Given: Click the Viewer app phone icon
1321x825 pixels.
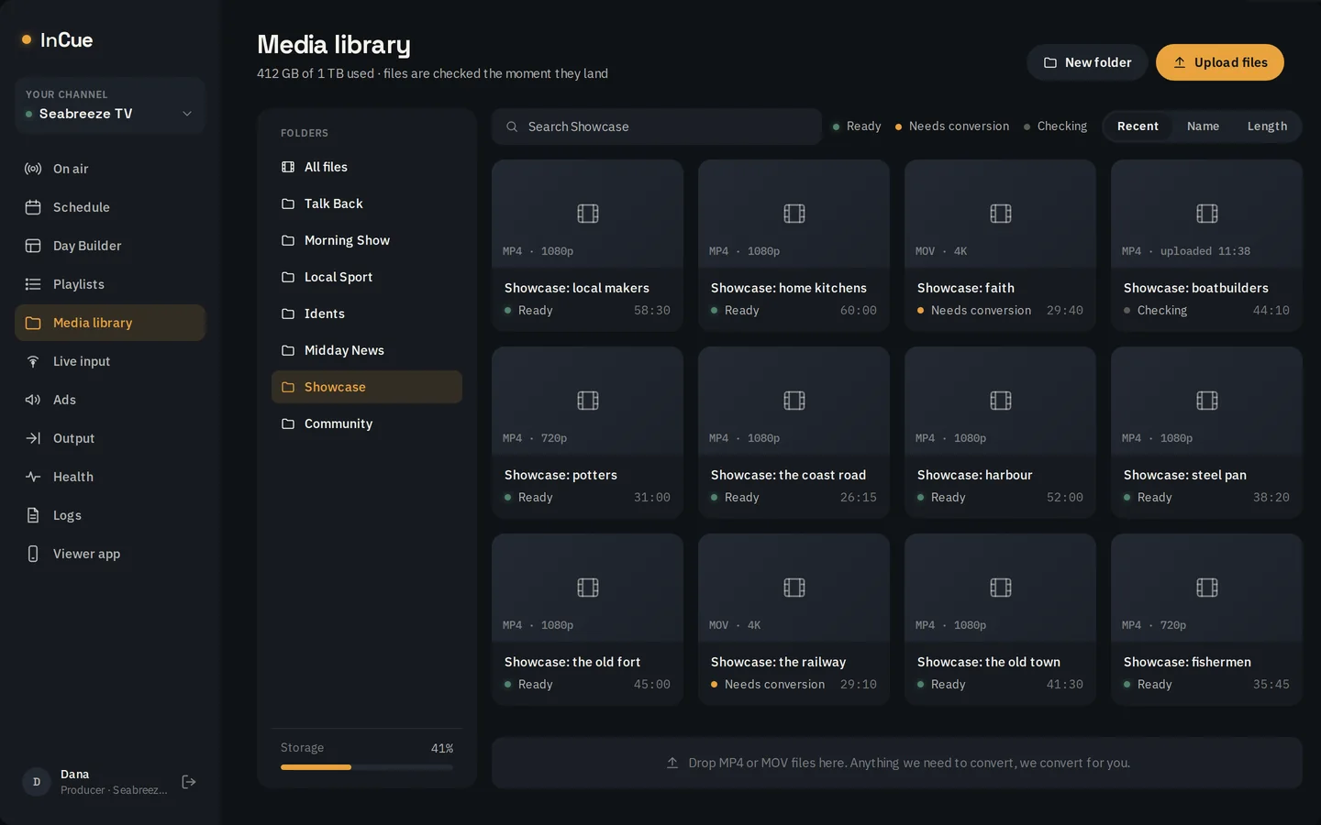Looking at the screenshot, I should click(x=33, y=554).
